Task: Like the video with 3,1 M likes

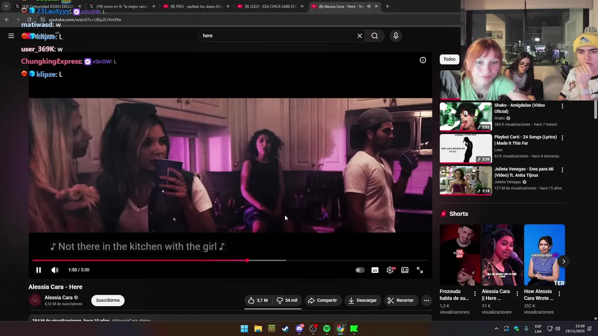Action: (257, 301)
